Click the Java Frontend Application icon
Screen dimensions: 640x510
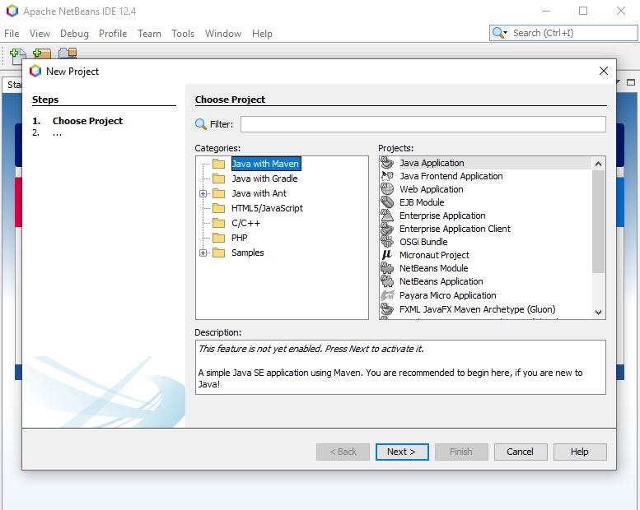pyautogui.click(x=387, y=176)
